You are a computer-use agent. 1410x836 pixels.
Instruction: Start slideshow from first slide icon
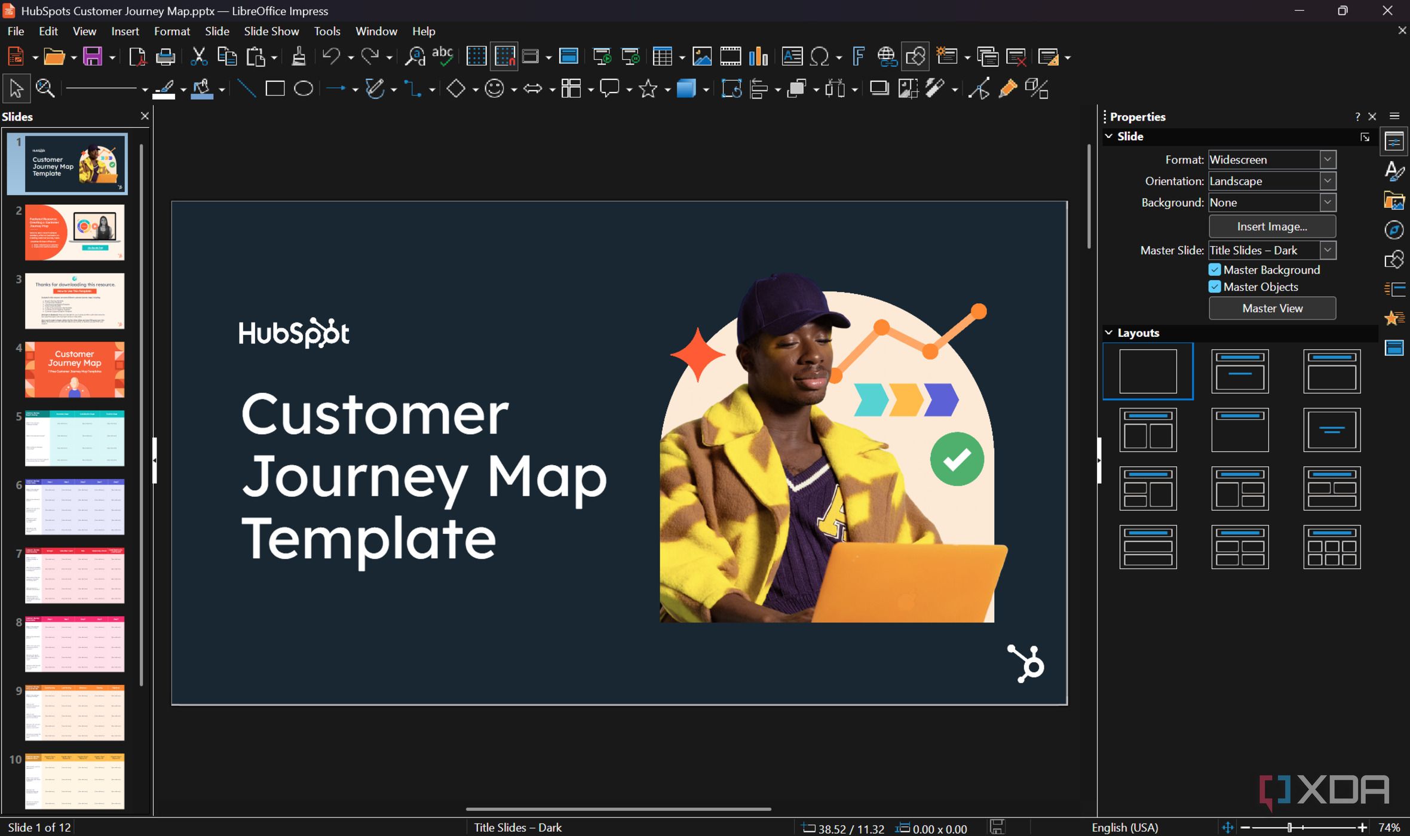click(x=602, y=57)
